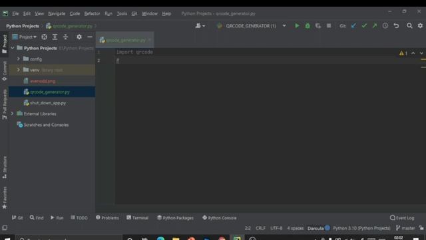Viewport: 426px width, 240px height.
Task: Push commits with green arrow icon
Action: [375, 26]
